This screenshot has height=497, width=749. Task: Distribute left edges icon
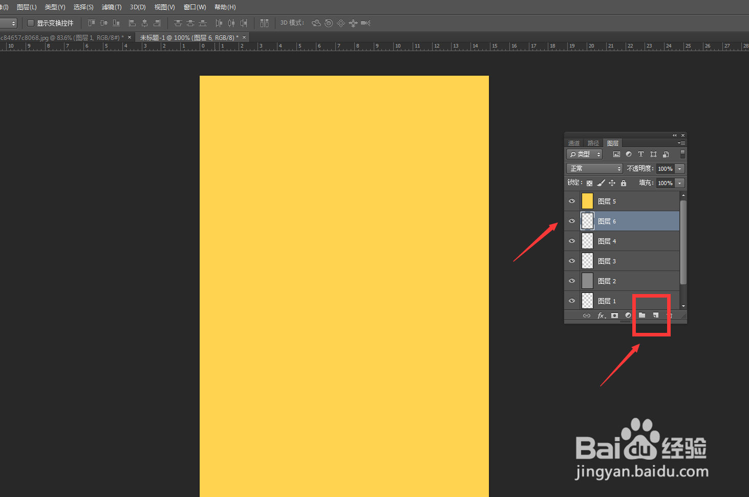coord(219,23)
